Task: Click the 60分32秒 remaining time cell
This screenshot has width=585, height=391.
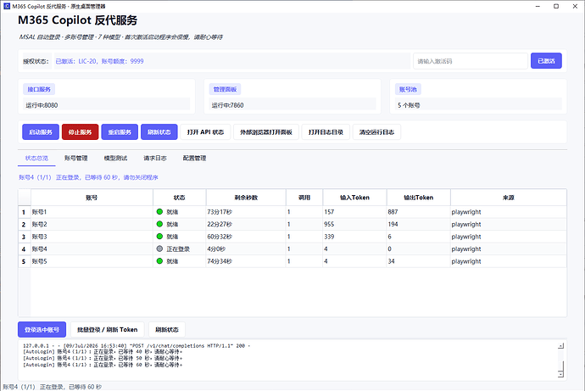Action: 246,237
